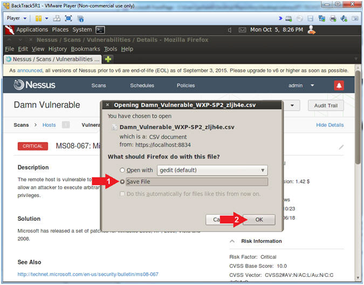Go to Nessus Policies page
Viewport: 364px width, 285px height.
point(186,85)
